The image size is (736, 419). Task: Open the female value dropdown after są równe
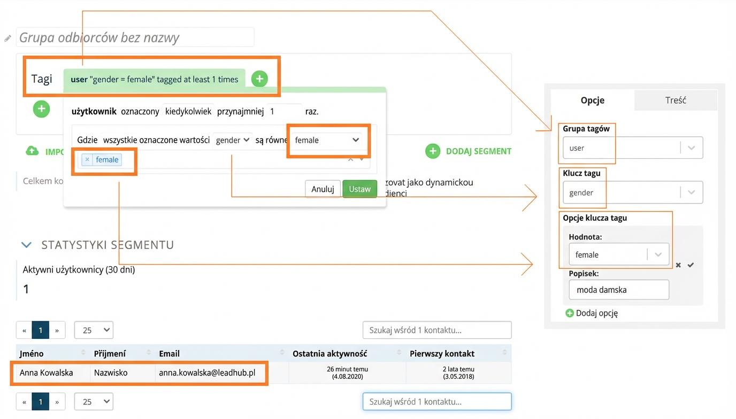327,140
